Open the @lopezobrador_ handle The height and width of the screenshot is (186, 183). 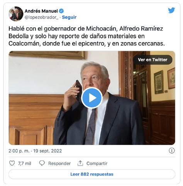coord(41,17)
